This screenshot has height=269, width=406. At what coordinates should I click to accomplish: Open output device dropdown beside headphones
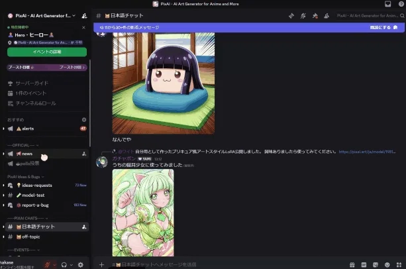pos(72,265)
